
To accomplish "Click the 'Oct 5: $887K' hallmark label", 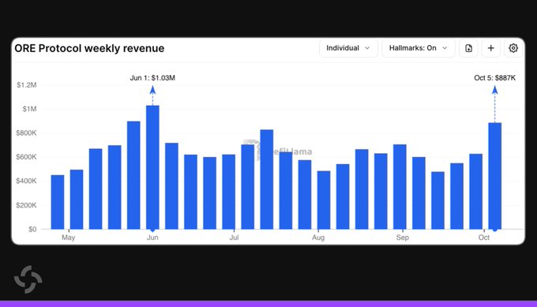I will click(x=494, y=78).
